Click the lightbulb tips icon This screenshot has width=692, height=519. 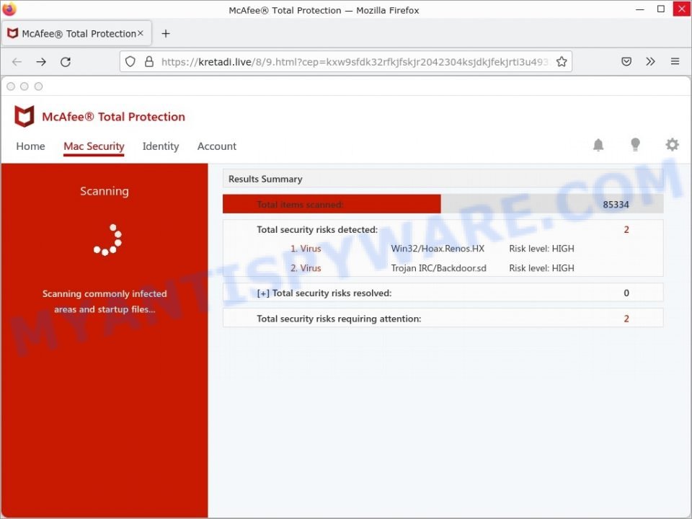pyautogui.click(x=635, y=144)
